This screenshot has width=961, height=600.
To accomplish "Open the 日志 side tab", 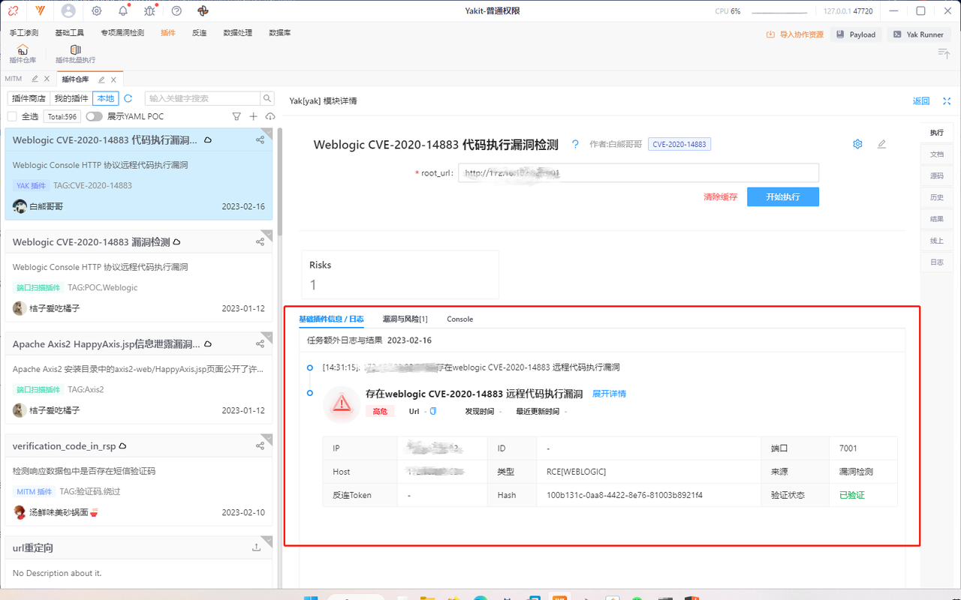I will 936,262.
